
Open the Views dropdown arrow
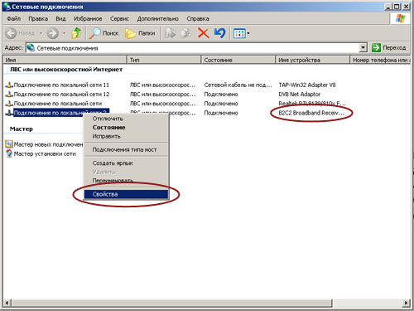(248, 33)
